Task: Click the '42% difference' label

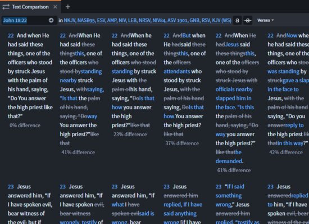Action: (286, 153)
